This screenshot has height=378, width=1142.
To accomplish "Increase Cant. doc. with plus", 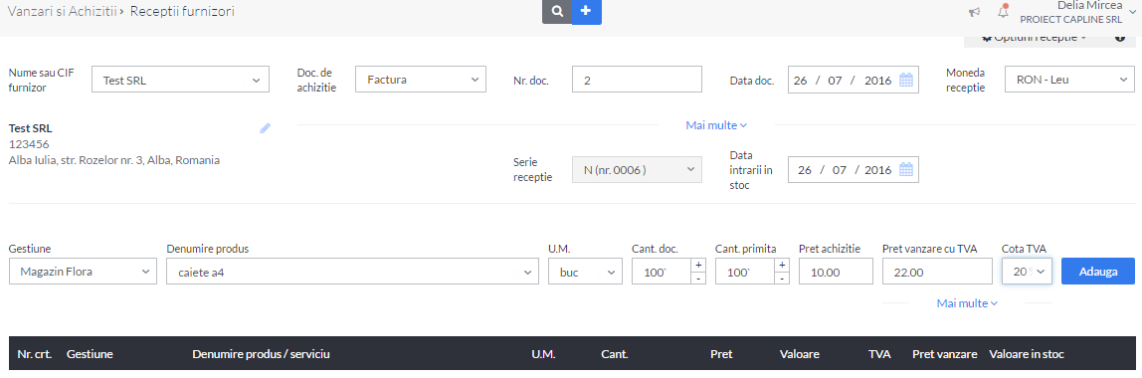I will coord(698,266).
